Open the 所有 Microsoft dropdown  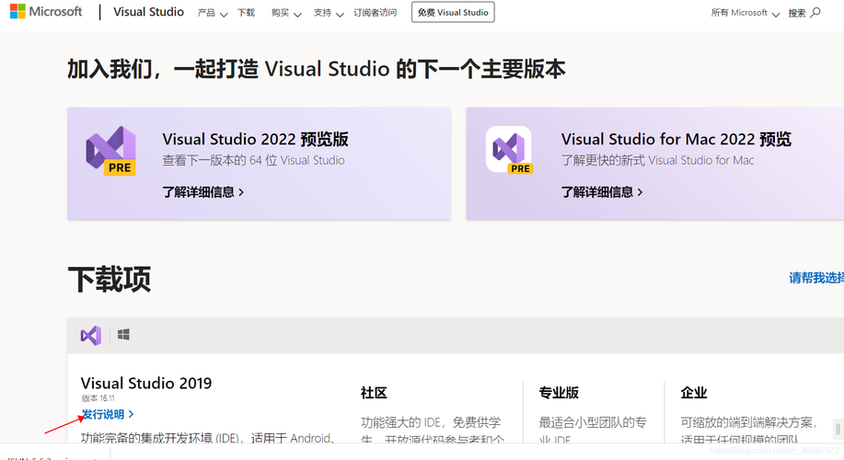[745, 13]
